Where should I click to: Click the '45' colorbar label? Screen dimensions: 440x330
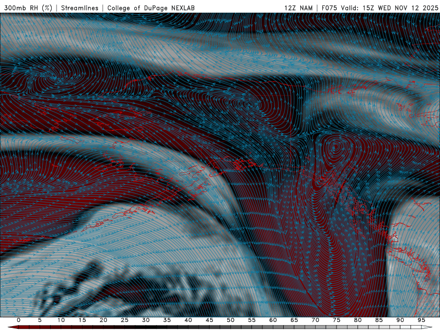coord(210,320)
